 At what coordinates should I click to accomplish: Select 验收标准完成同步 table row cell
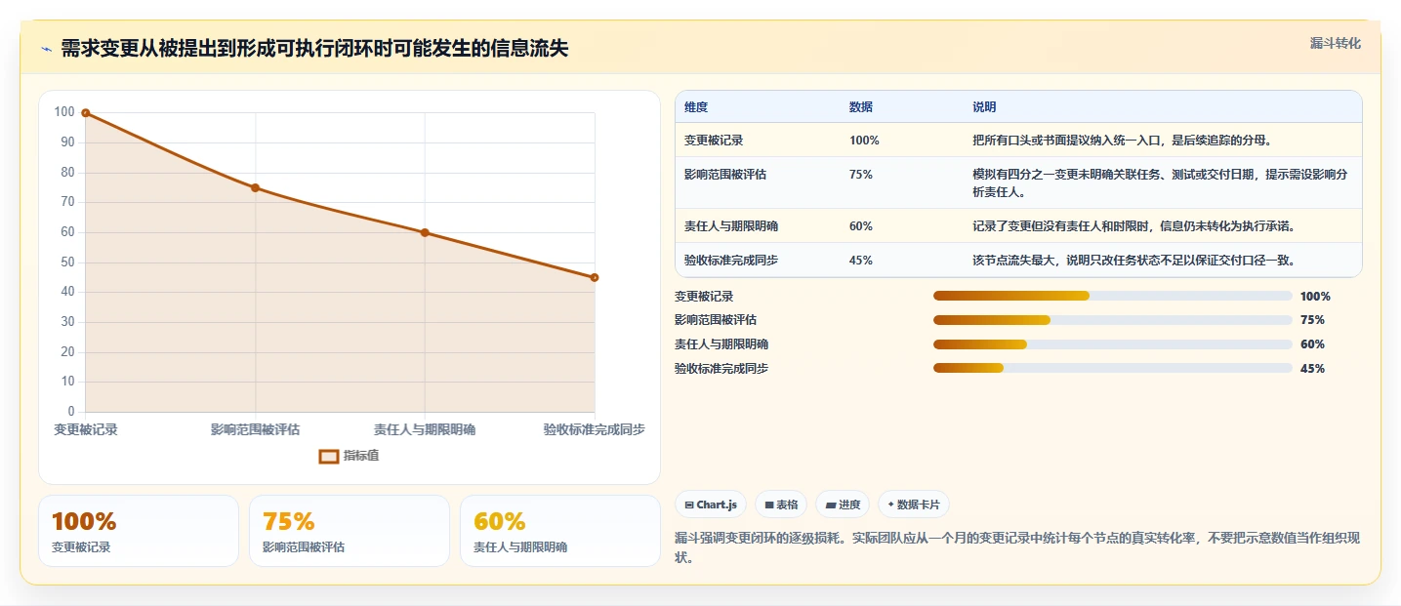[x=731, y=261]
